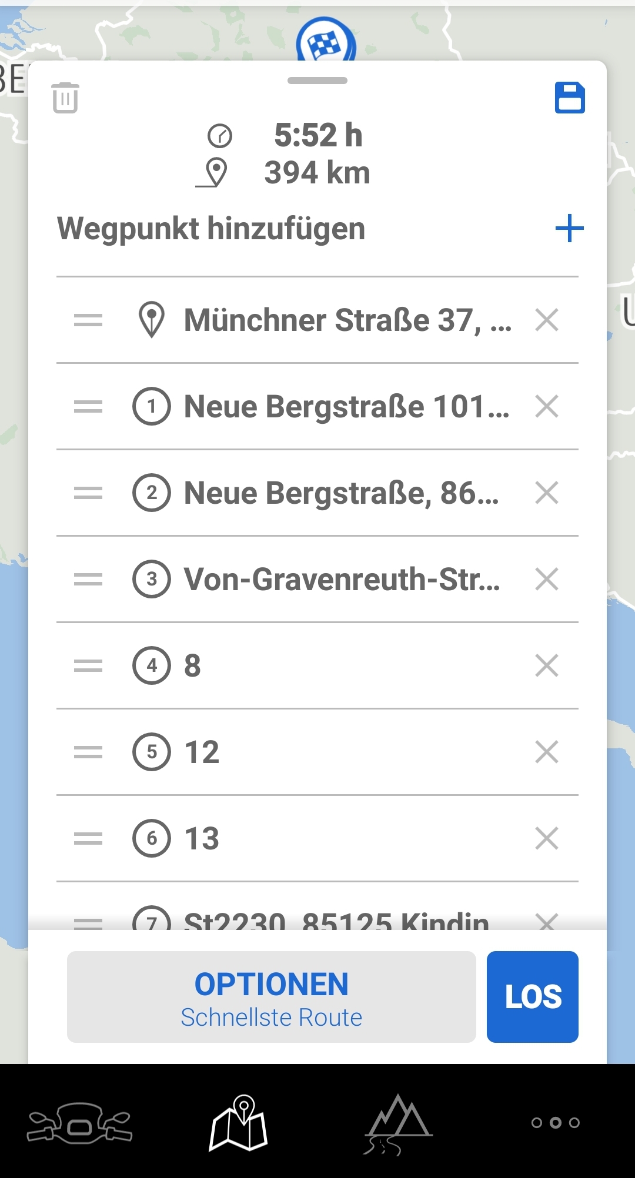Grab the sheet drag handle at top
The height and width of the screenshot is (1178, 635).
click(x=317, y=81)
